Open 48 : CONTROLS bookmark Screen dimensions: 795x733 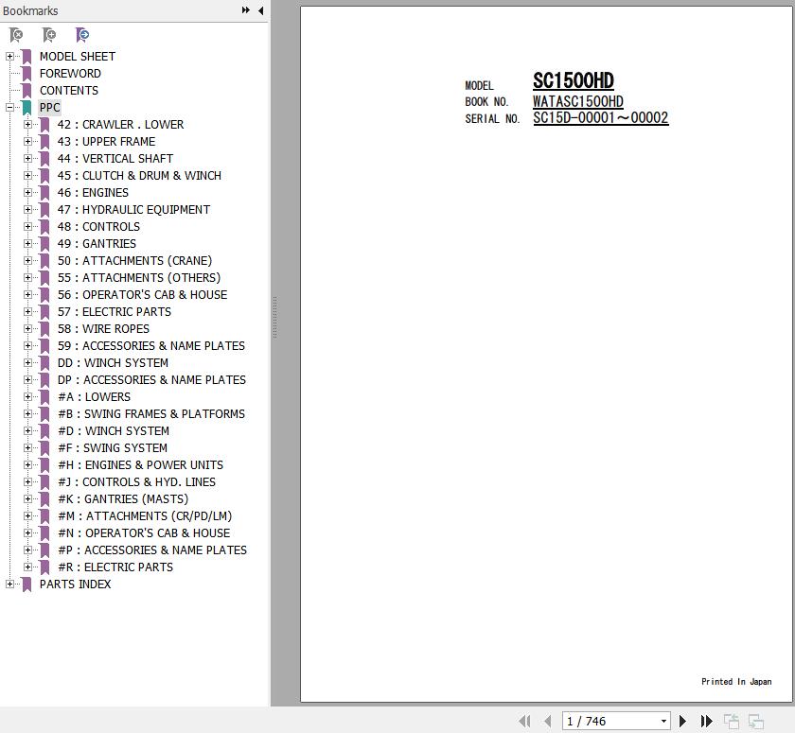point(98,226)
